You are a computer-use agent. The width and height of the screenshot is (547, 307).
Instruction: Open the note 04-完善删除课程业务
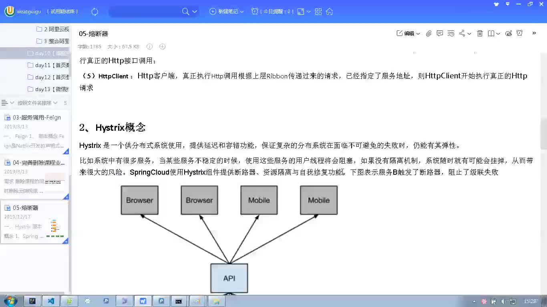pyautogui.click(x=35, y=178)
